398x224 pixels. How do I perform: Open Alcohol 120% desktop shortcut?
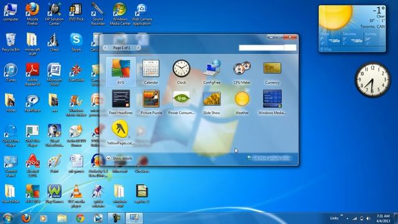[32, 166]
